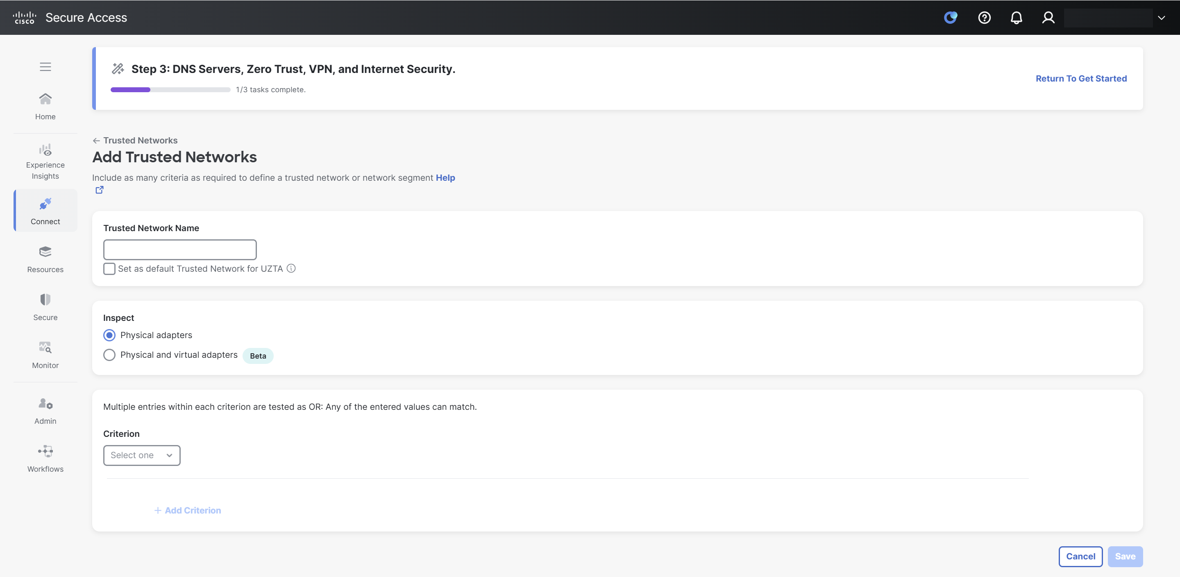Screen dimensions: 1180x577
Task: Focus the Trusted Network Name field
Action: click(x=180, y=250)
